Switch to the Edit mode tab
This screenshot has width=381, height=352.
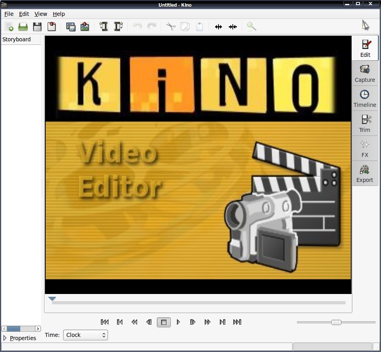tap(365, 48)
